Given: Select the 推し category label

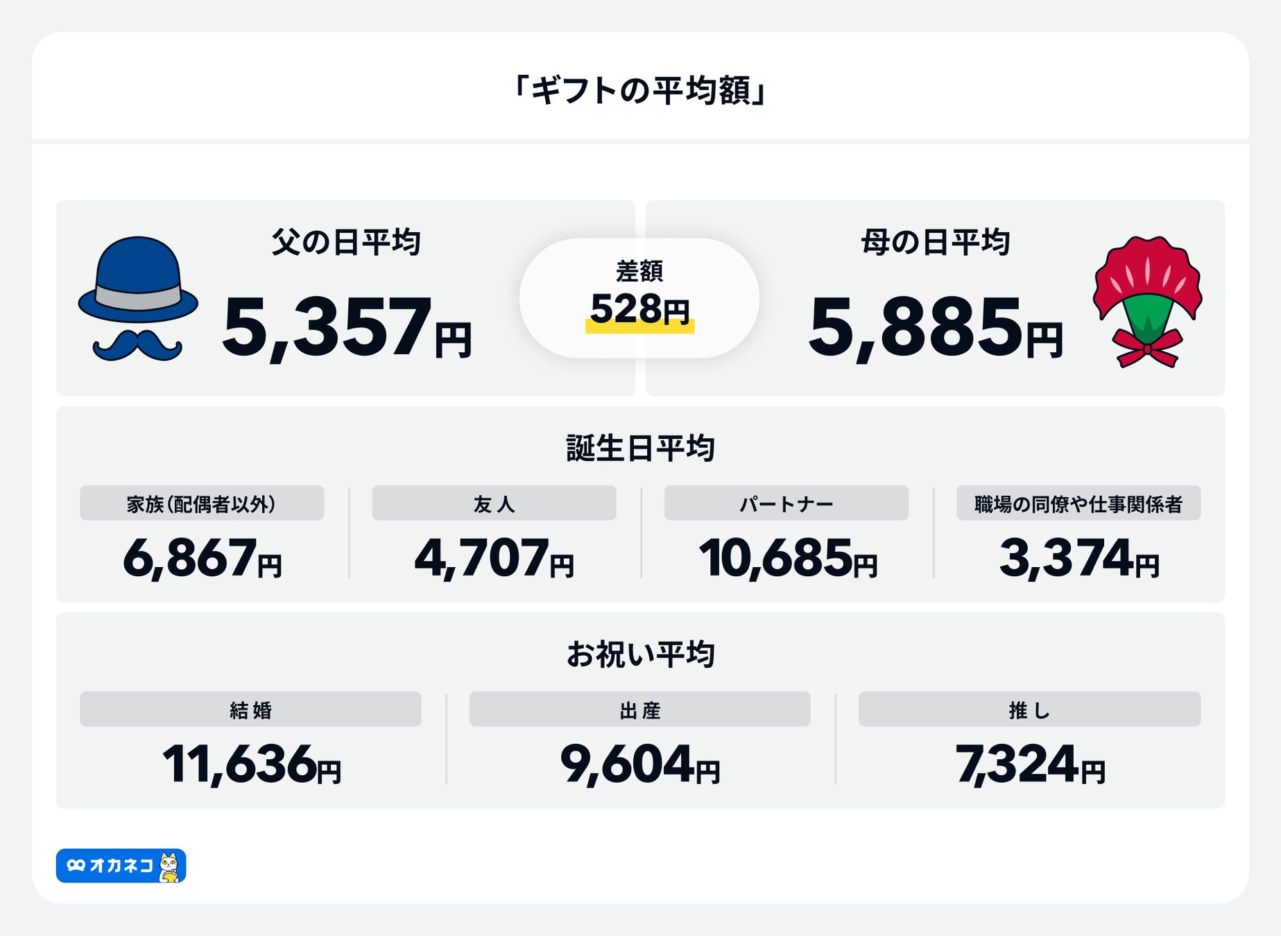Looking at the screenshot, I should (x=1029, y=709).
